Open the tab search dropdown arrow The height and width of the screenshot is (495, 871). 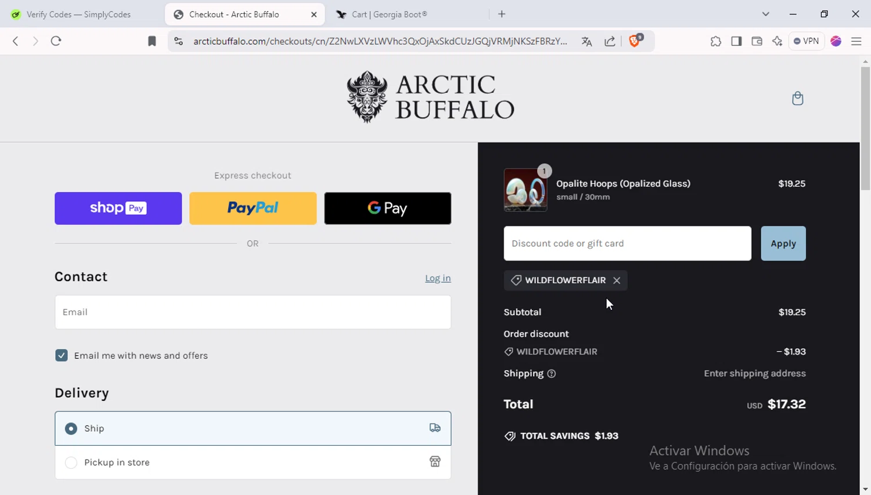click(x=765, y=14)
